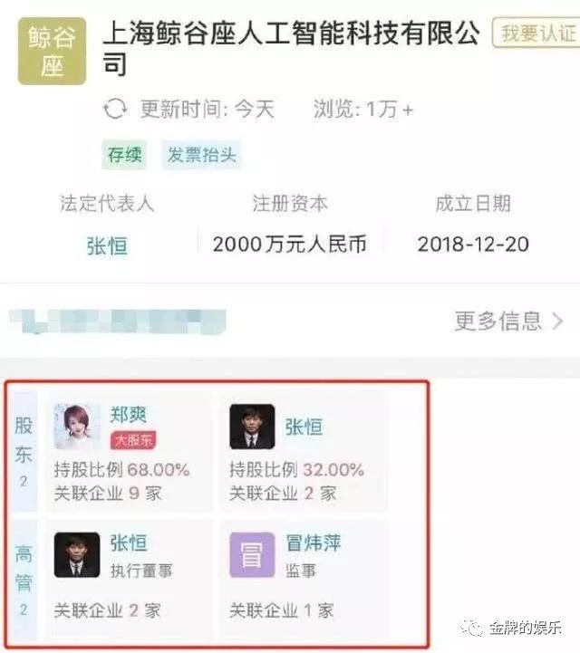Expand 更多信息 chevron arrow

[557, 322]
